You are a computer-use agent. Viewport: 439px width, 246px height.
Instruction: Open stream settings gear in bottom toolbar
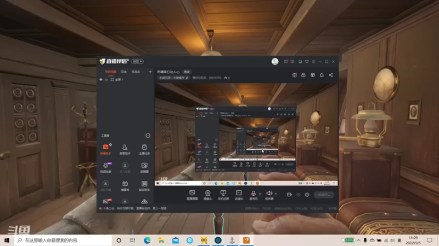(x=307, y=195)
